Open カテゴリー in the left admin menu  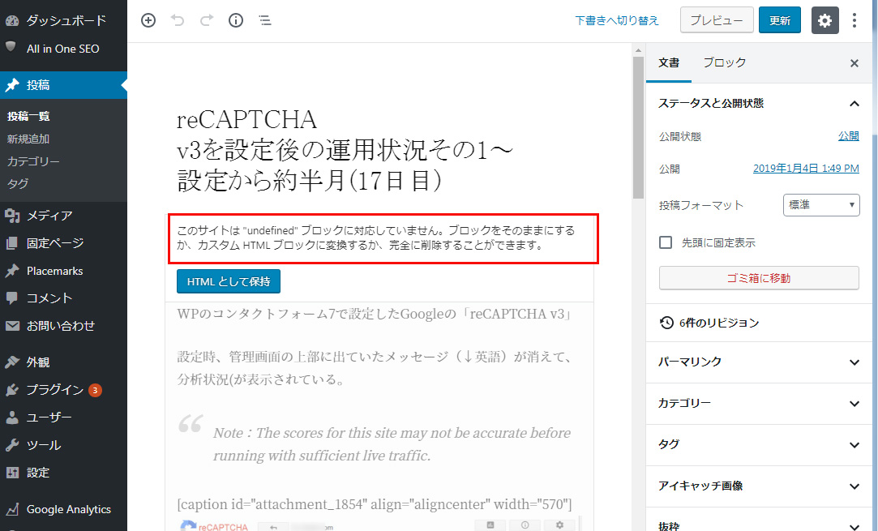tap(33, 161)
